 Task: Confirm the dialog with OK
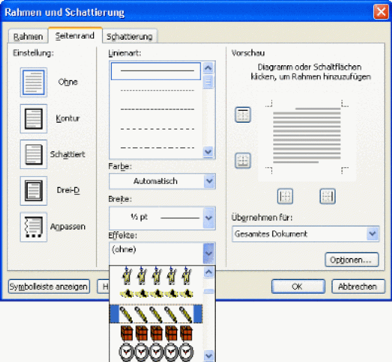(x=297, y=286)
